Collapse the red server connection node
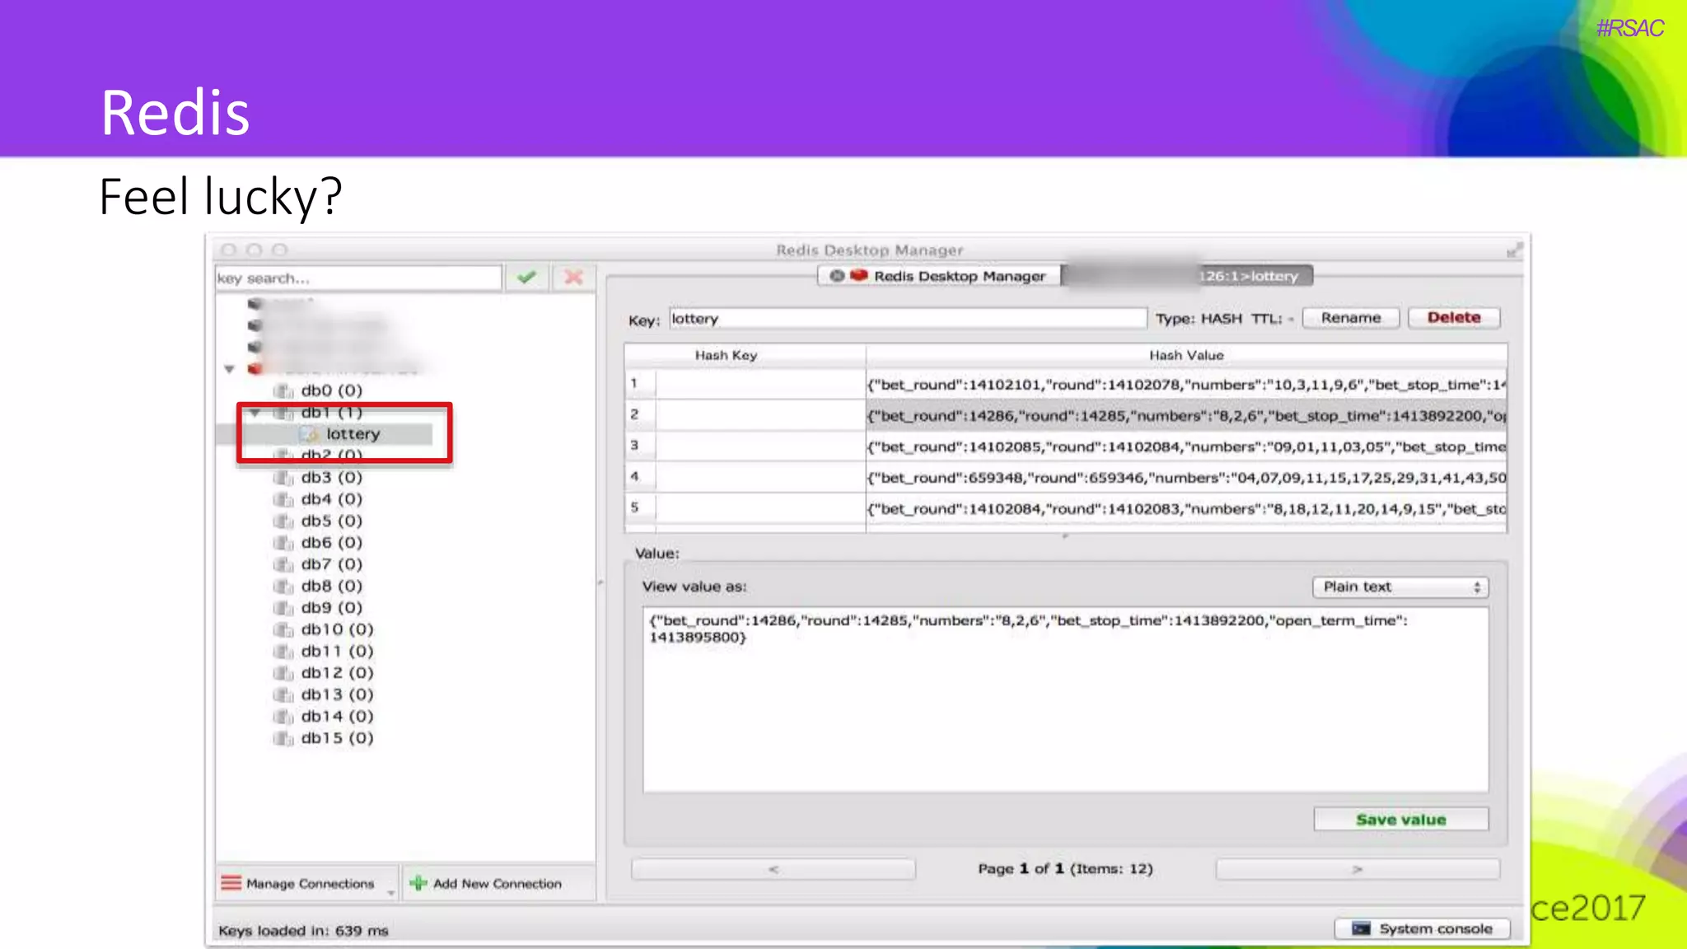This screenshot has height=949, width=1687. (x=230, y=369)
